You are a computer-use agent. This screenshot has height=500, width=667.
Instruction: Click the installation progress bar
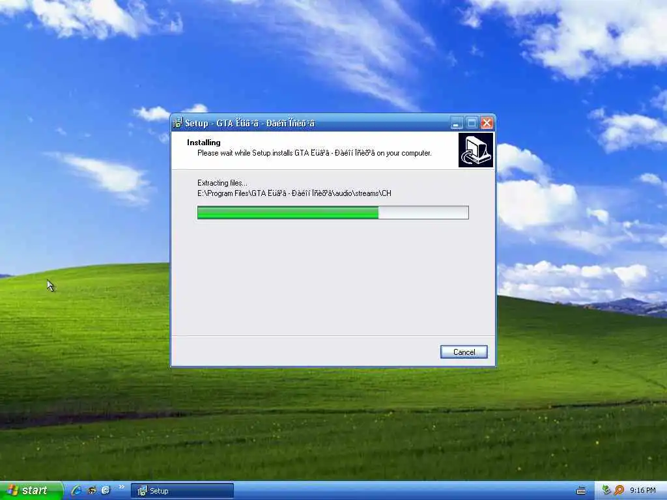coord(333,213)
